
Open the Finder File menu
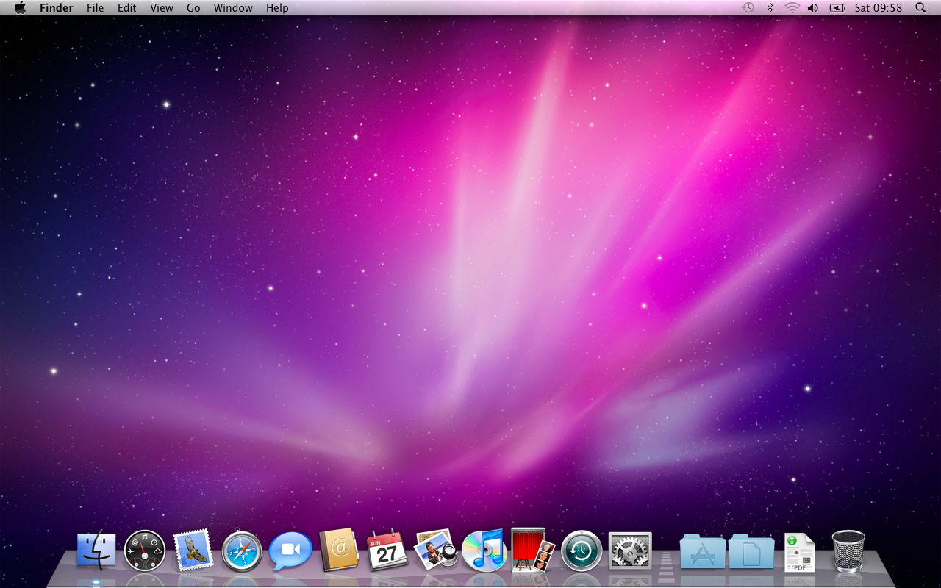[95, 7]
